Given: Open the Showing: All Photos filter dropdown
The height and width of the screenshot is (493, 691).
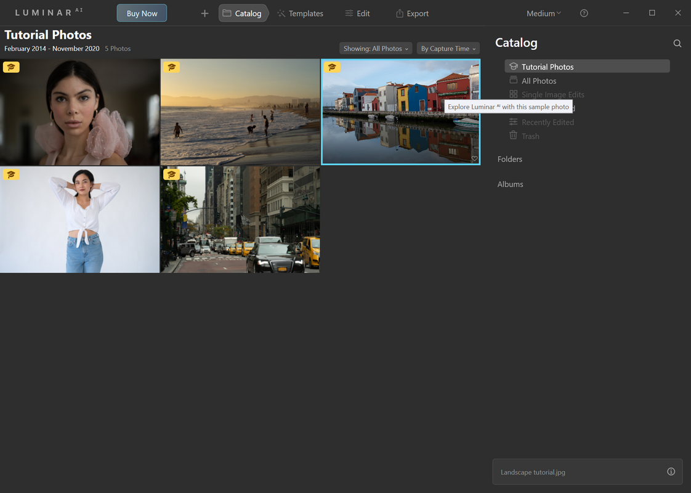Looking at the screenshot, I should pos(376,49).
